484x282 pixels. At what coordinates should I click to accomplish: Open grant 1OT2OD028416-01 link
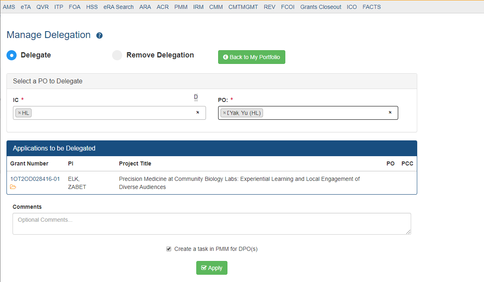(35, 179)
